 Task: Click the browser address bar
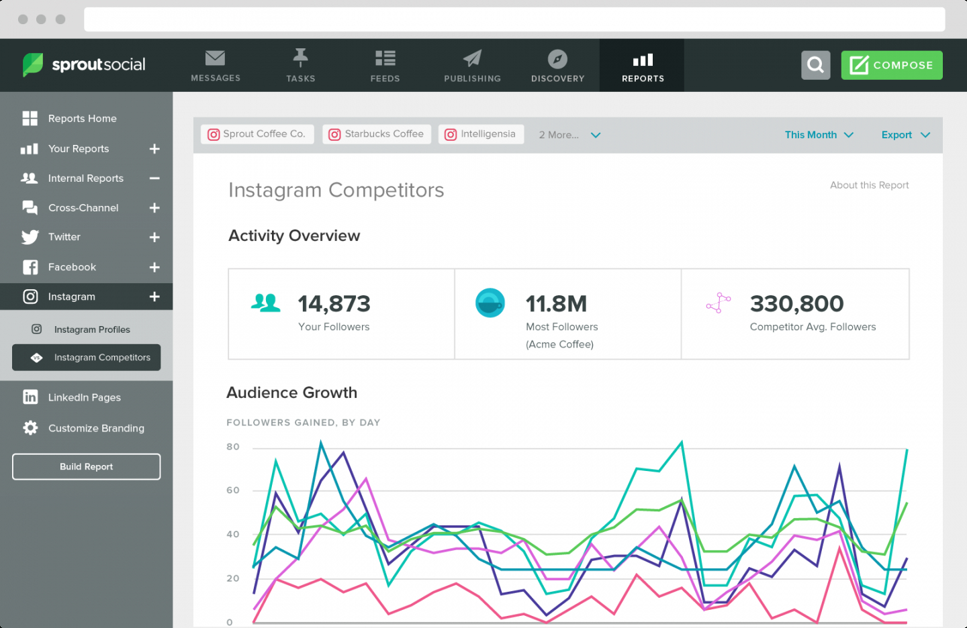click(x=514, y=19)
